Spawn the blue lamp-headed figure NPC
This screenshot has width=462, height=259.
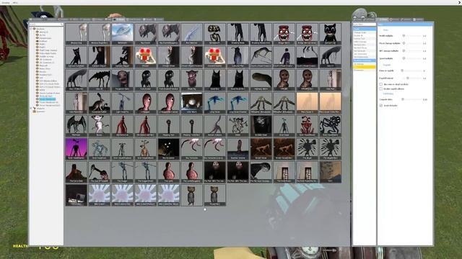click(x=122, y=103)
